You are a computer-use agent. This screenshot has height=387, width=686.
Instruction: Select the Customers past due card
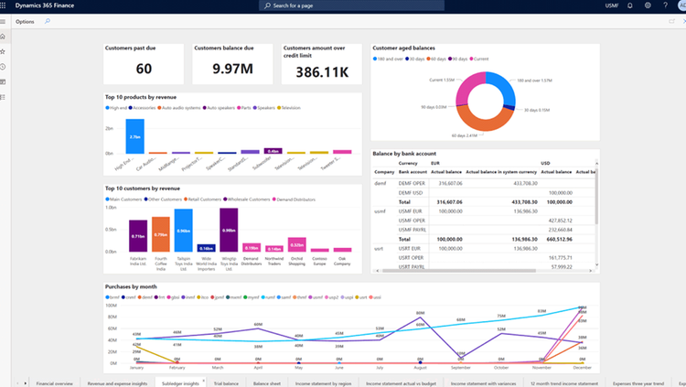[144, 64]
